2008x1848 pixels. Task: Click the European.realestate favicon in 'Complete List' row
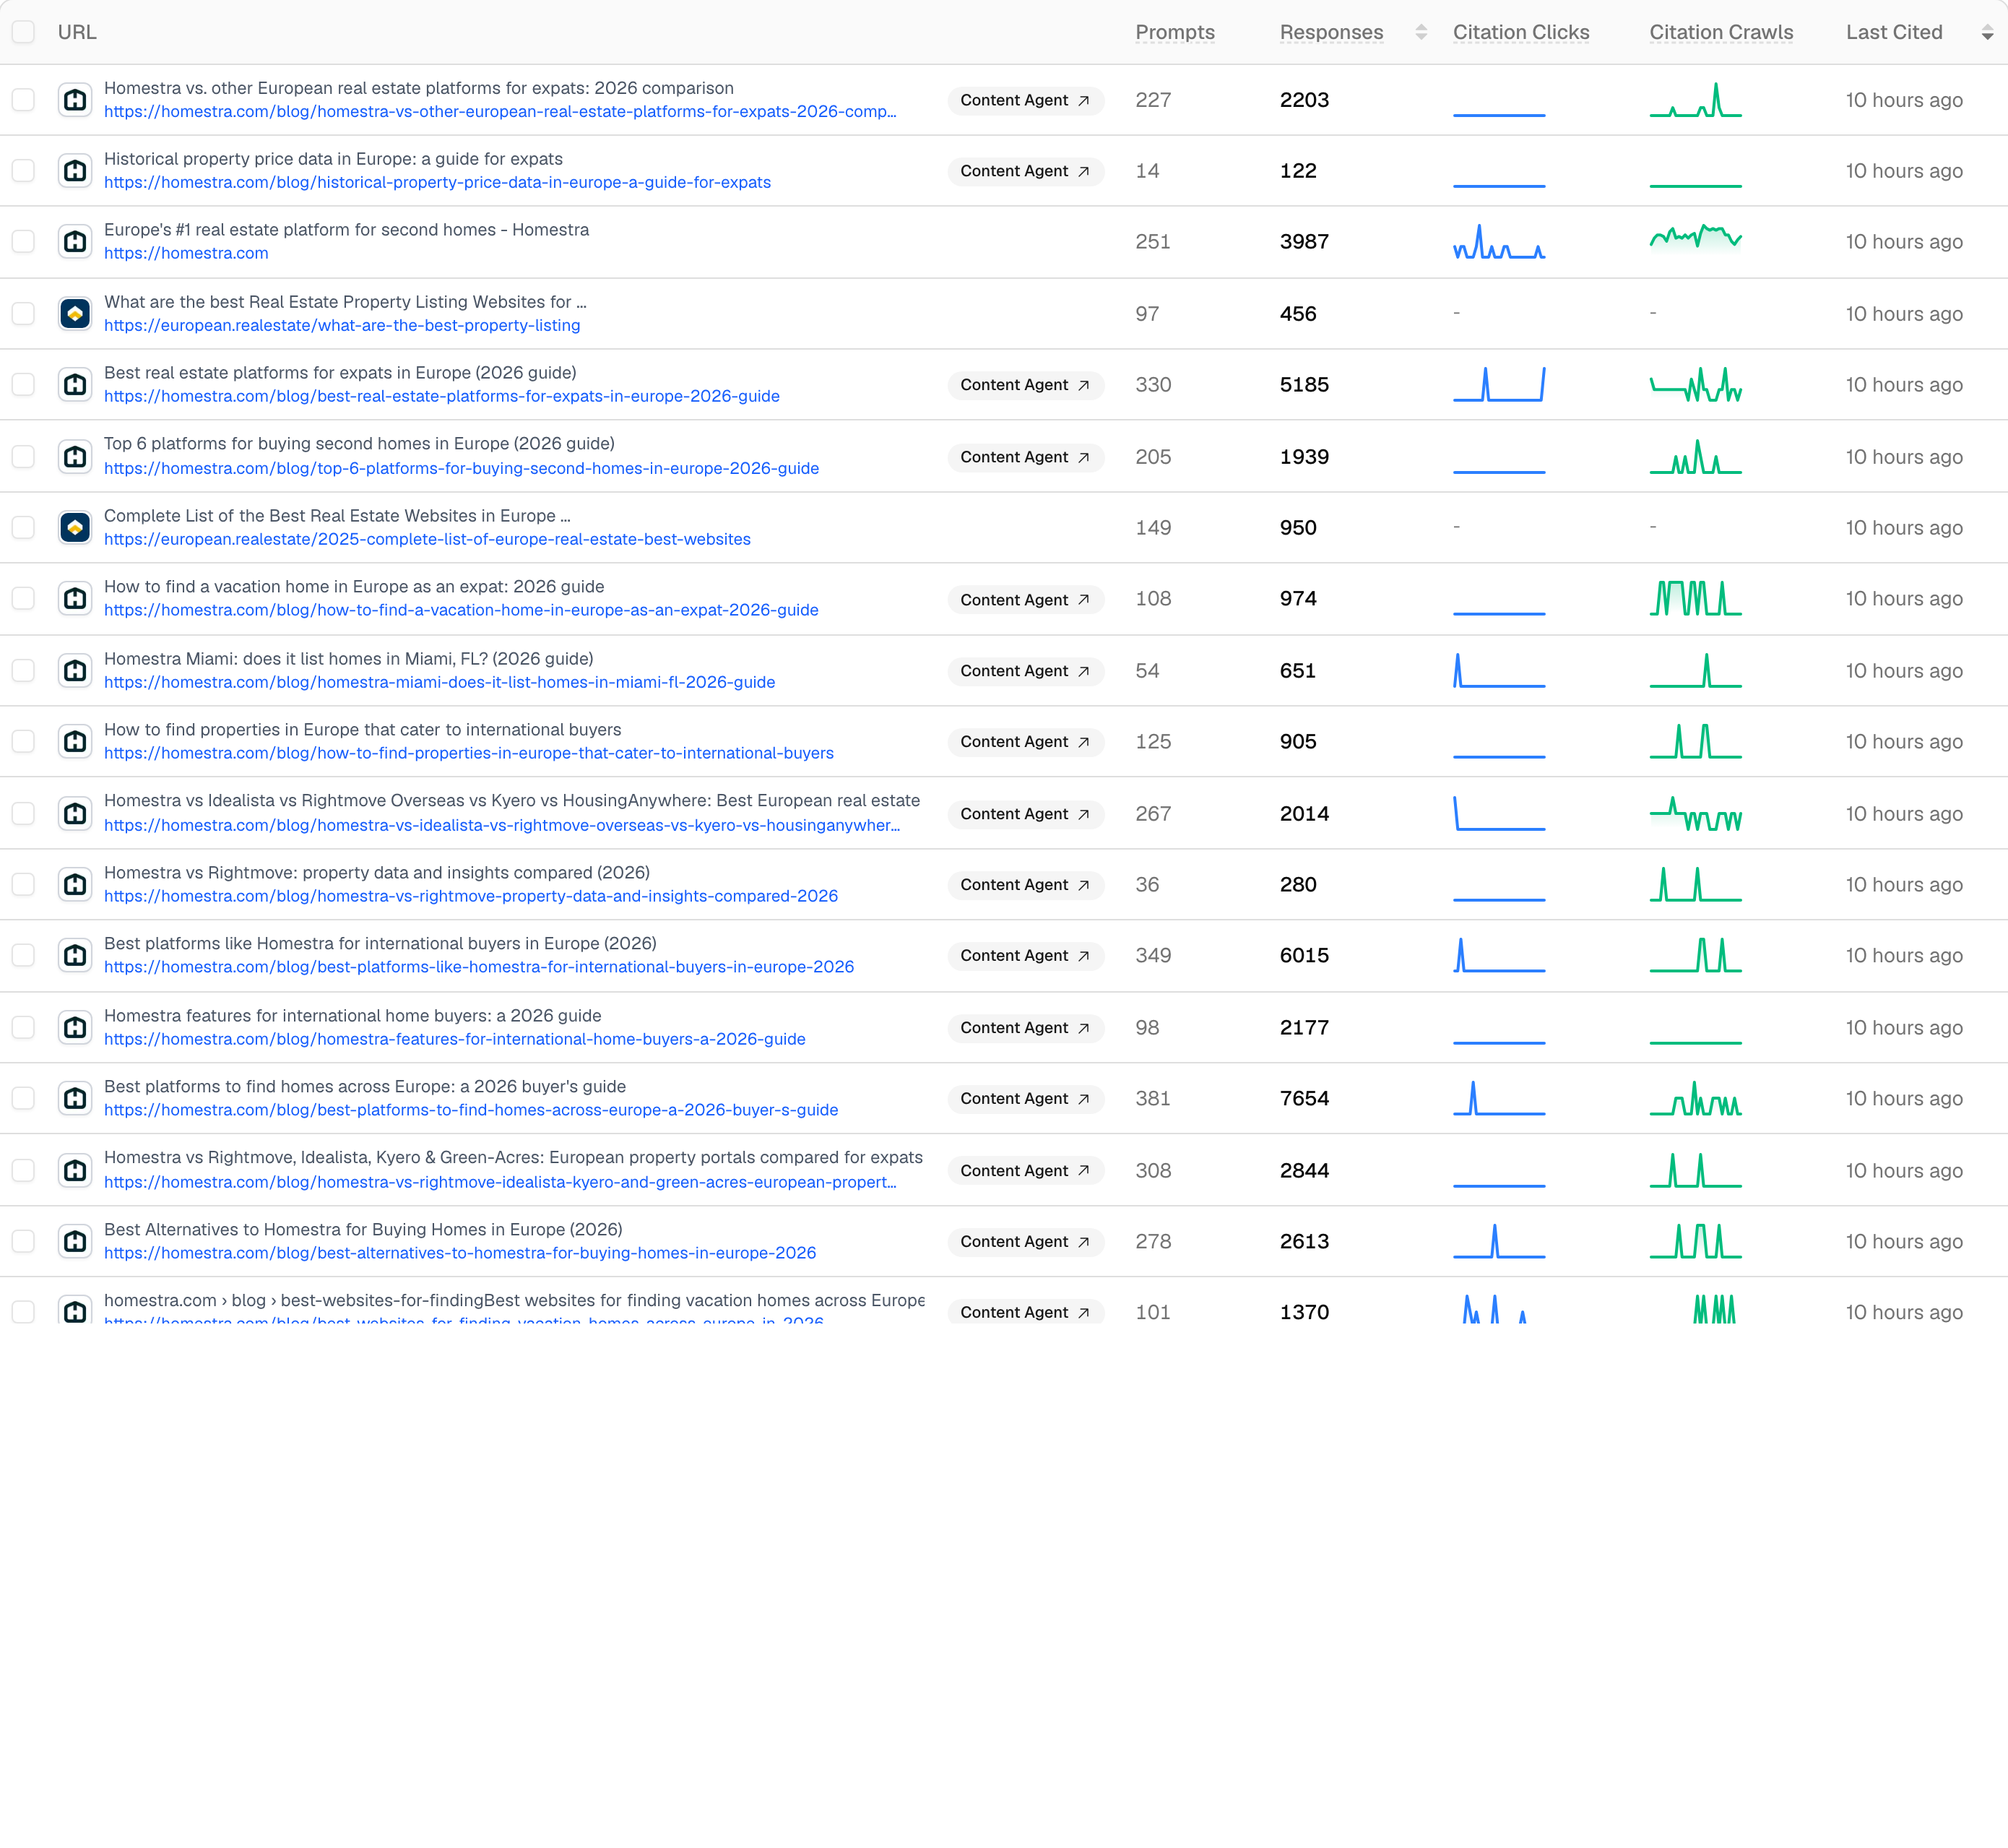click(75, 527)
